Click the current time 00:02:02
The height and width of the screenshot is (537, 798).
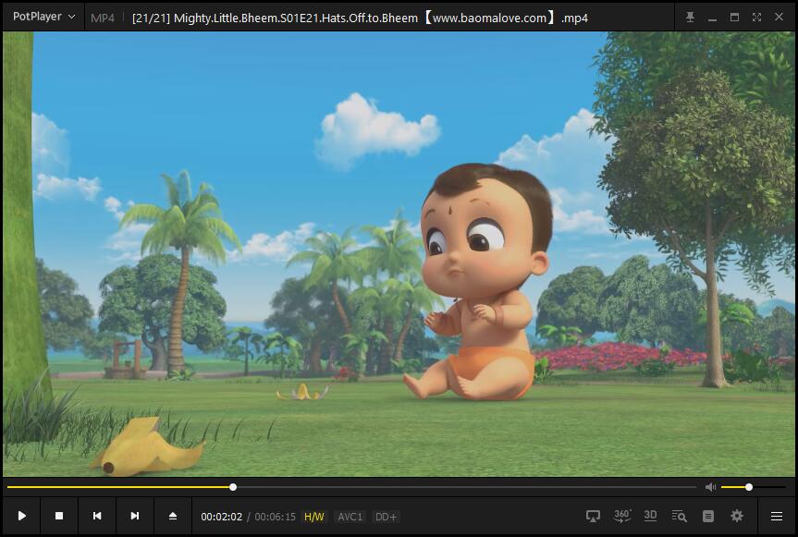221,517
